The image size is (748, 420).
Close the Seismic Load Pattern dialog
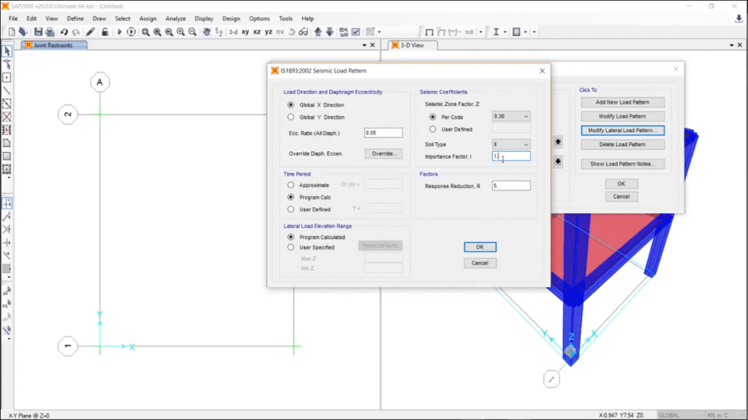pos(542,71)
